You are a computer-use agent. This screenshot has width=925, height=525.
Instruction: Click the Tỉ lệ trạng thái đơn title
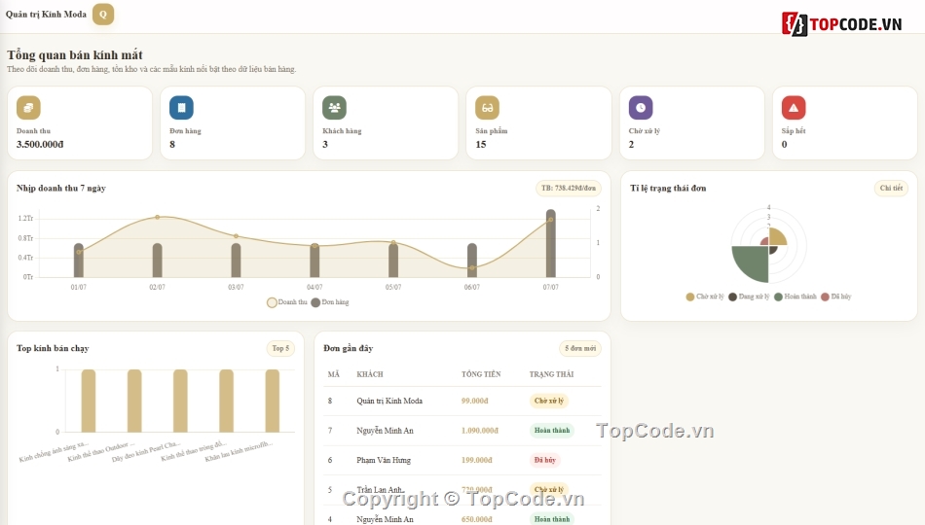(668, 188)
